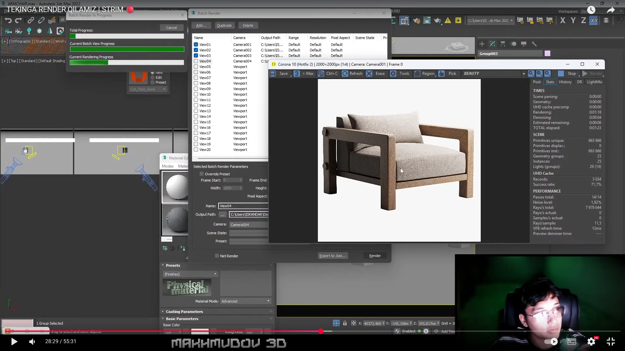Screen dimensions: 625x351
Task: Click Delete in Batch Render dialog
Action: (x=248, y=25)
